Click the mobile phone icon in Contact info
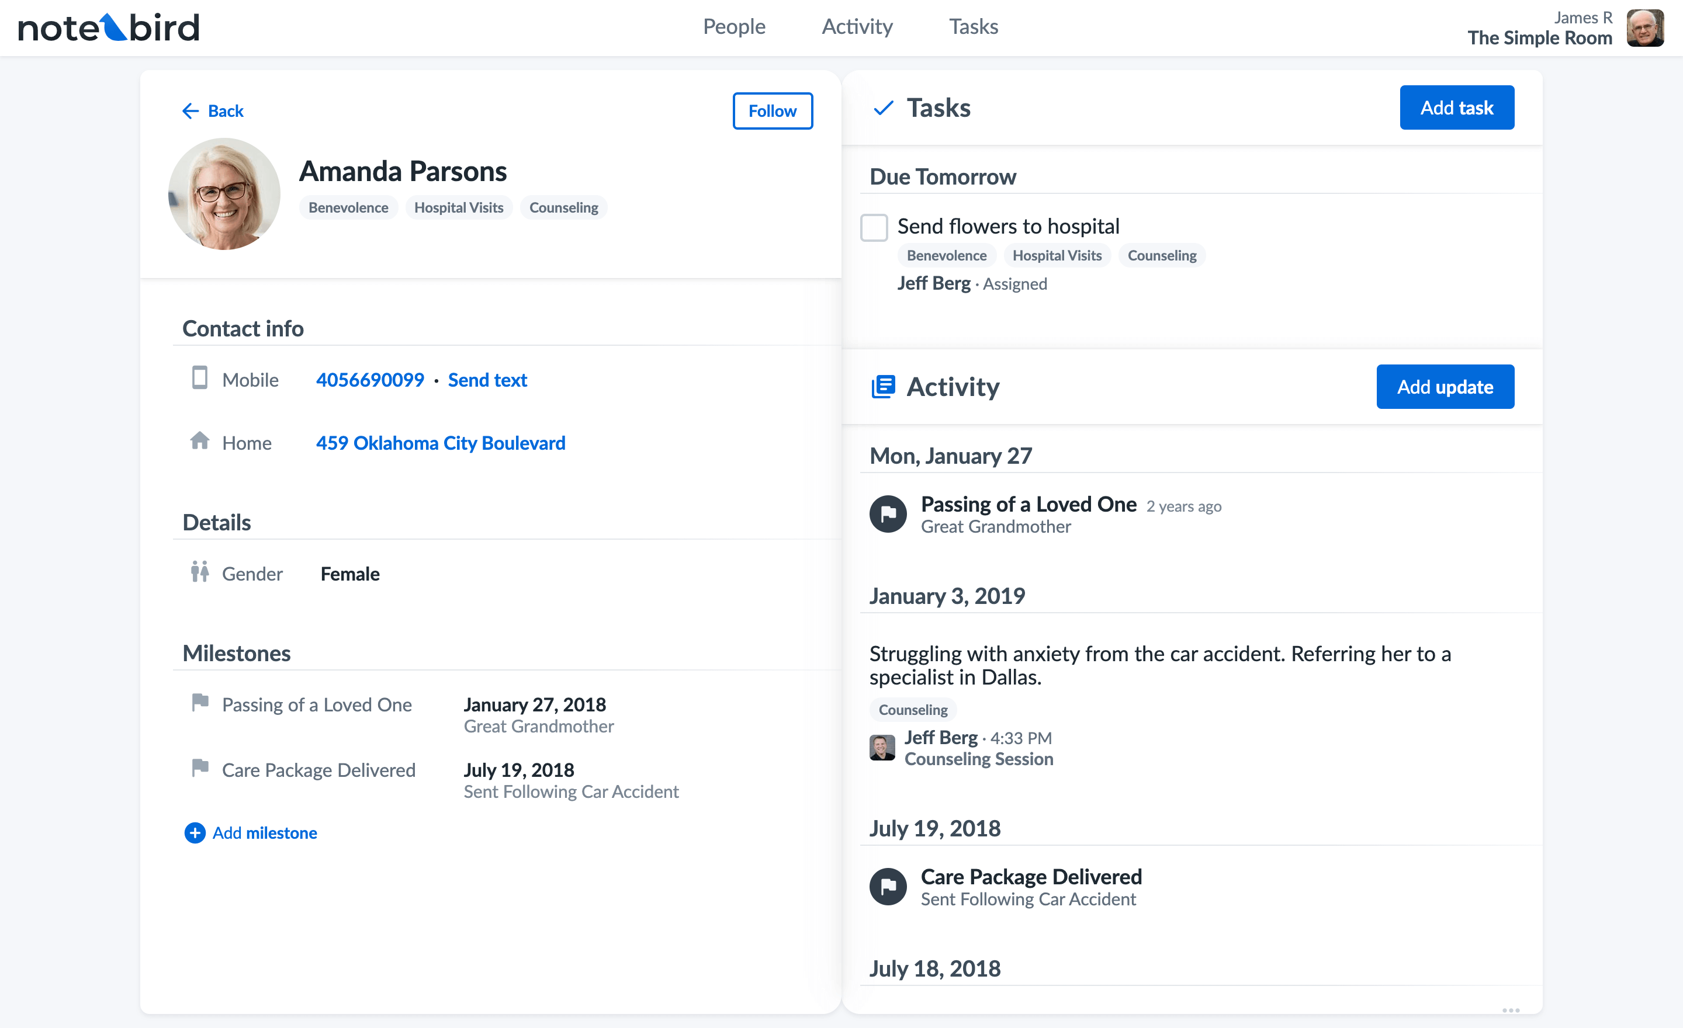1683x1028 pixels. (x=199, y=380)
